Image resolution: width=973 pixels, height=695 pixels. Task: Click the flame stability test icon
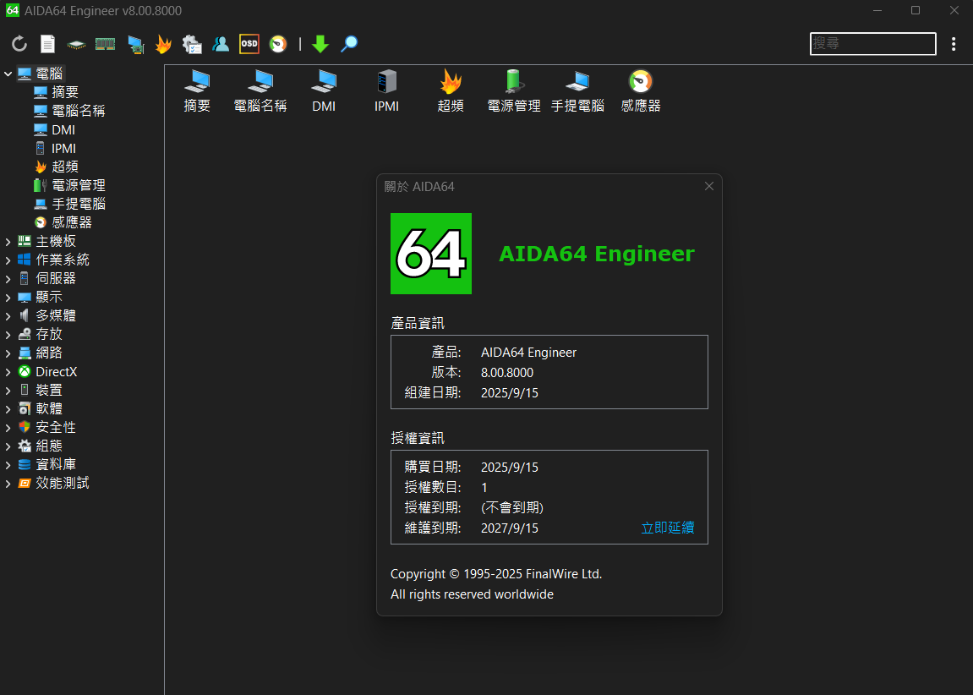tap(163, 44)
